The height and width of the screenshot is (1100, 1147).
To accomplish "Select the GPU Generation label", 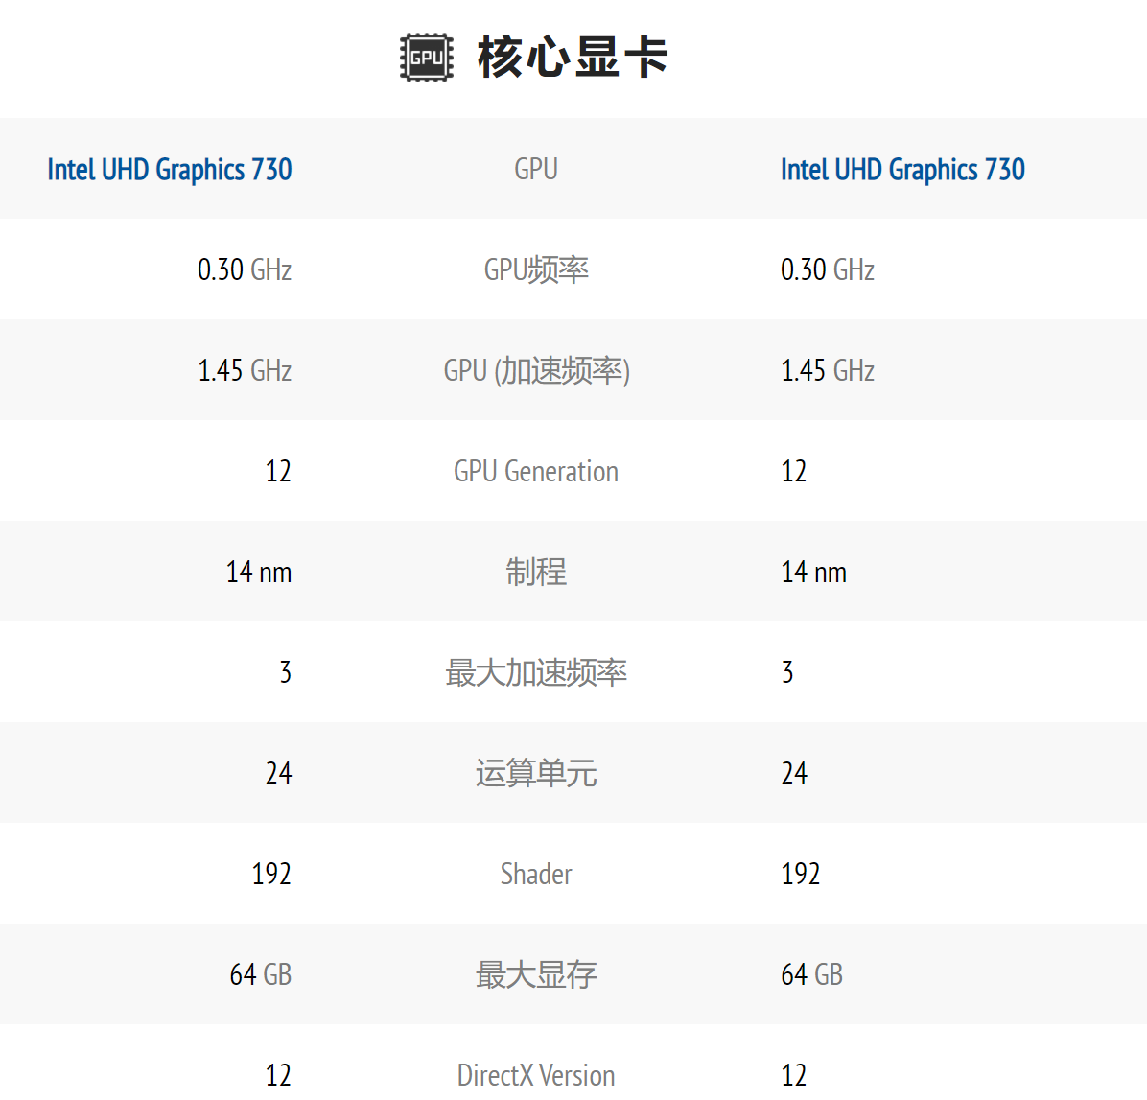I will coord(536,472).
